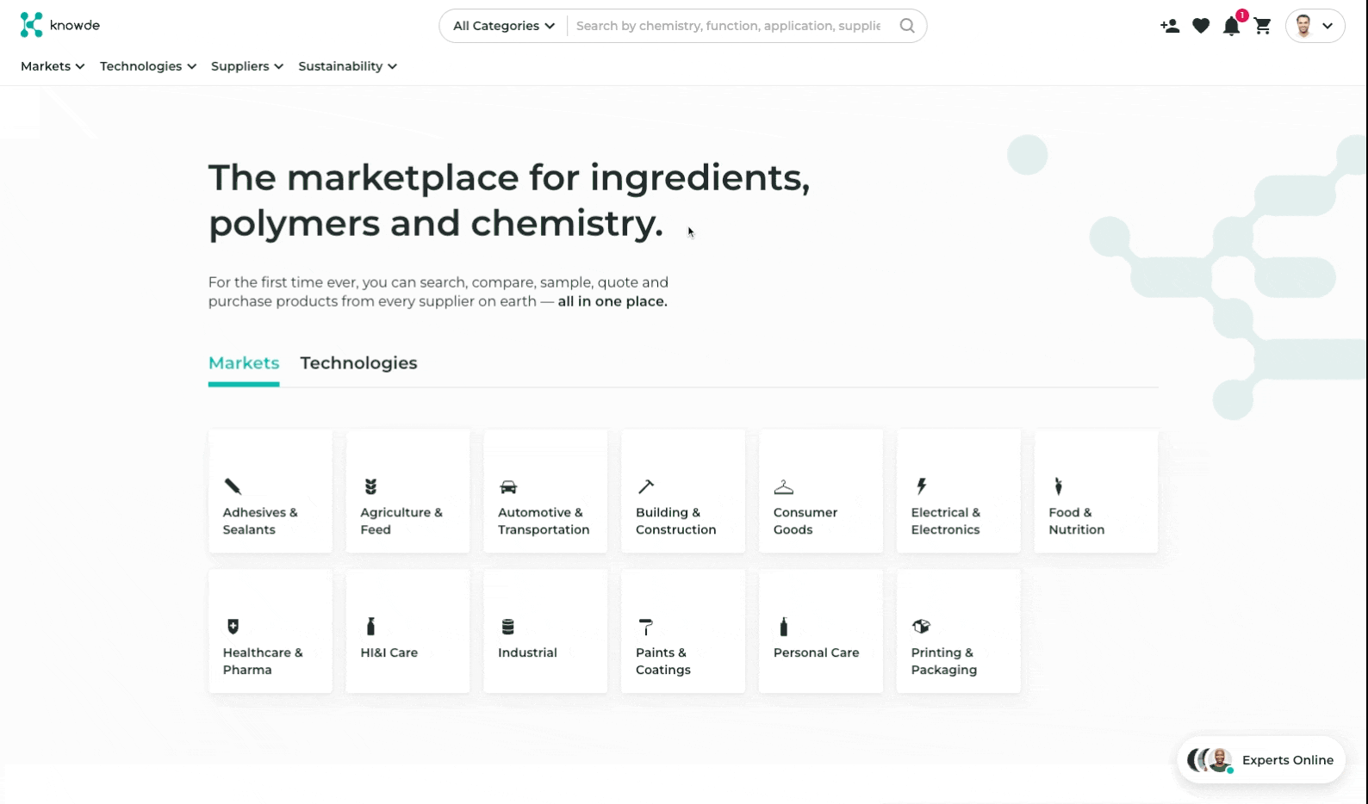Open Paints & Coatings market label
This screenshot has width=1368, height=804.
point(663,661)
